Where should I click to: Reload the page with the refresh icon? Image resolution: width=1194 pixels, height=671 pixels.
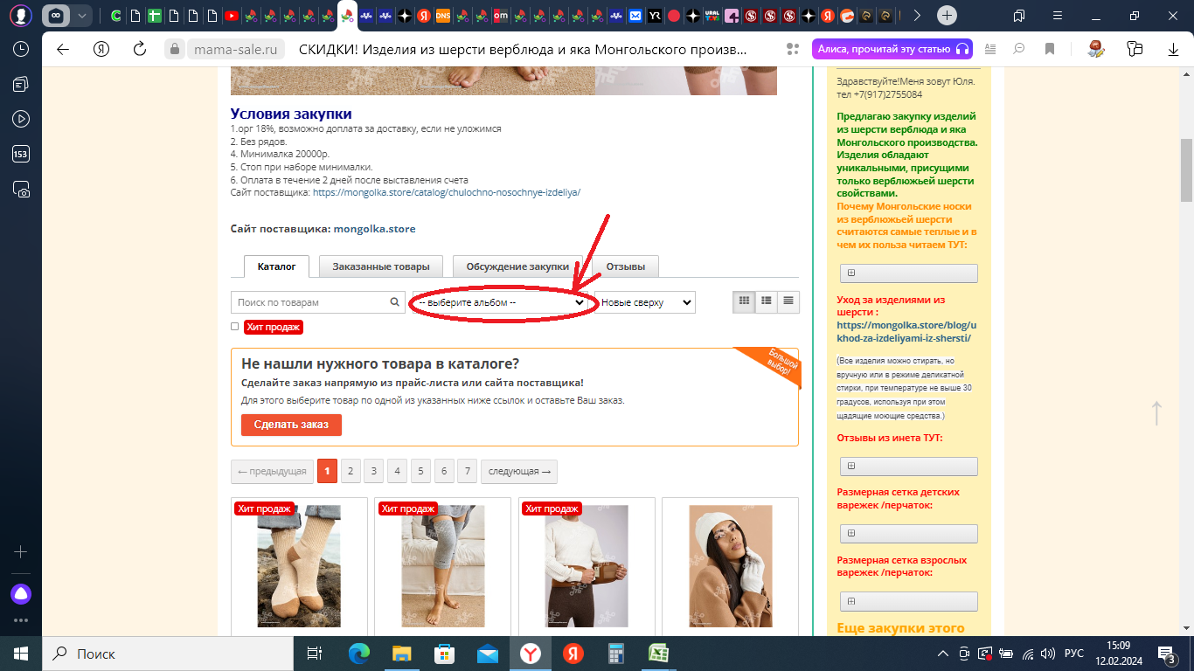coord(140,49)
